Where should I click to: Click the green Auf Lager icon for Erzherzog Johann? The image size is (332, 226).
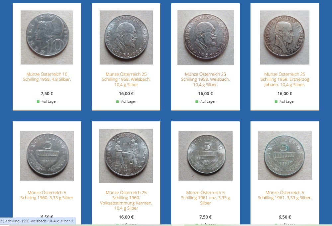pyautogui.click(x=276, y=102)
